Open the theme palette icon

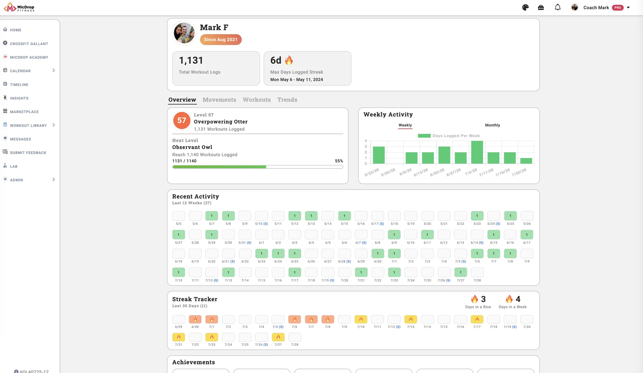[x=525, y=7]
